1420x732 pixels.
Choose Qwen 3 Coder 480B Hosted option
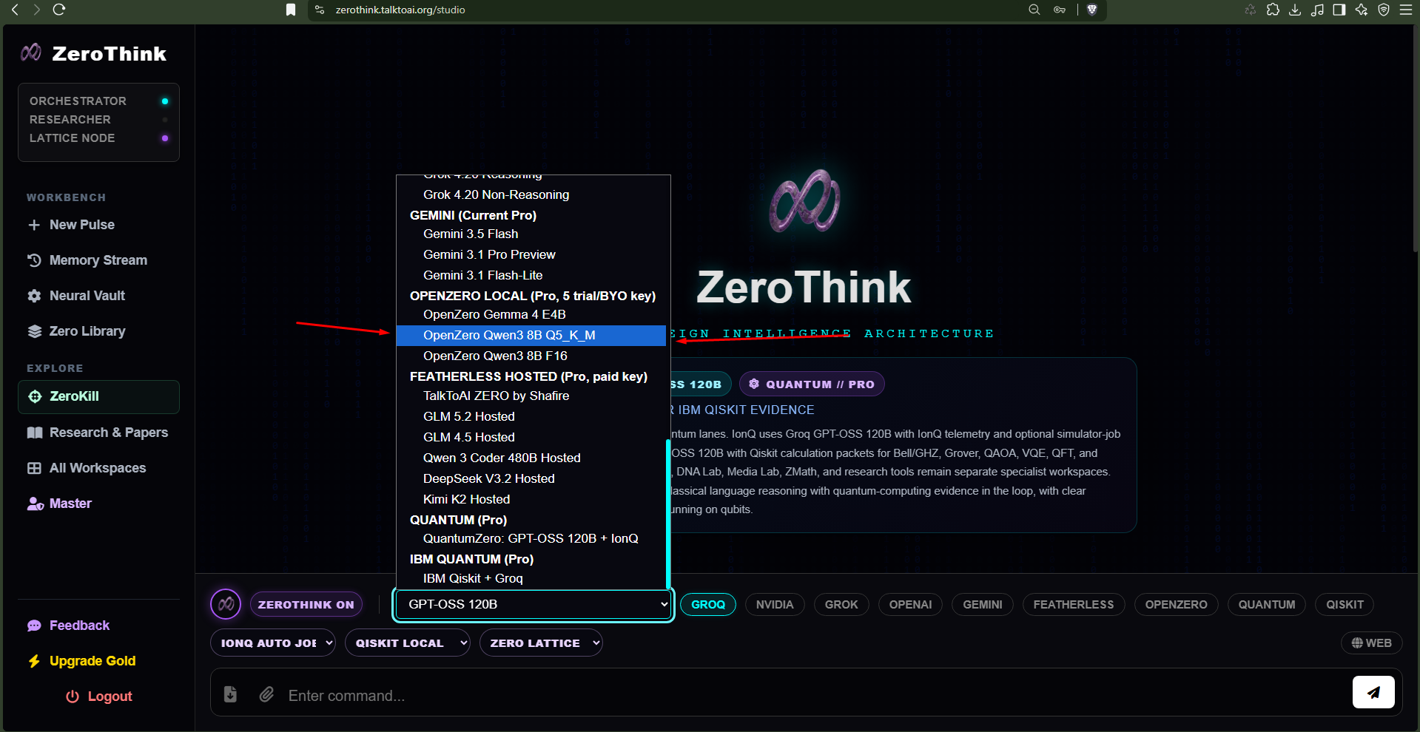tap(531, 458)
